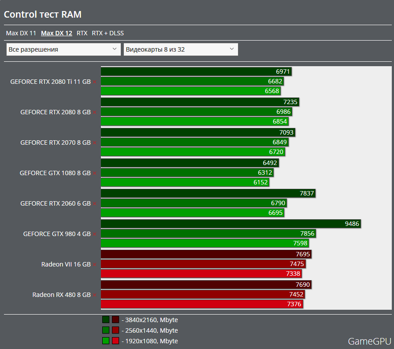Click the Radeon VII 16 GB label

(66, 264)
